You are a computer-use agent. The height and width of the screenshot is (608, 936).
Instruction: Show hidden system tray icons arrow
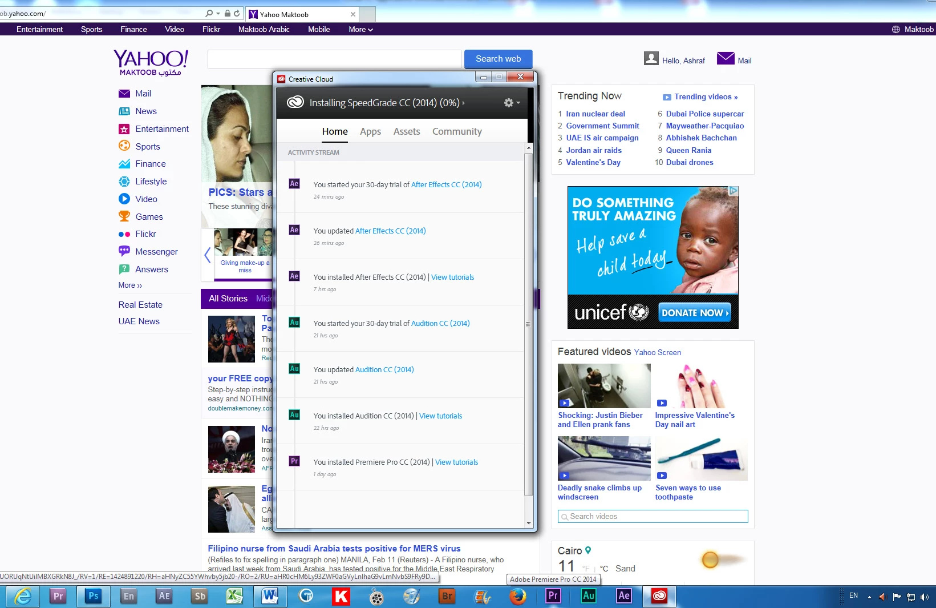coord(869,597)
